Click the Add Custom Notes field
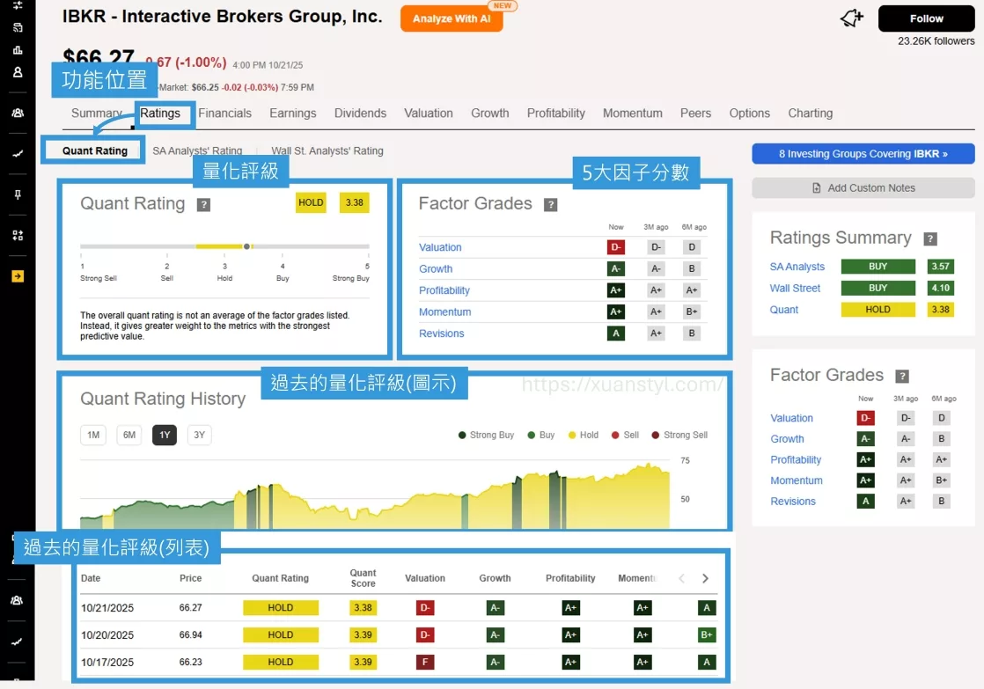The height and width of the screenshot is (689, 984). (x=863, y=187)
